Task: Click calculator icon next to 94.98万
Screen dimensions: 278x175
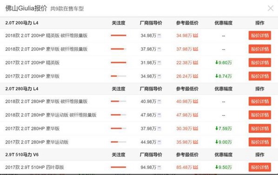Action: (x=159, y=168)
